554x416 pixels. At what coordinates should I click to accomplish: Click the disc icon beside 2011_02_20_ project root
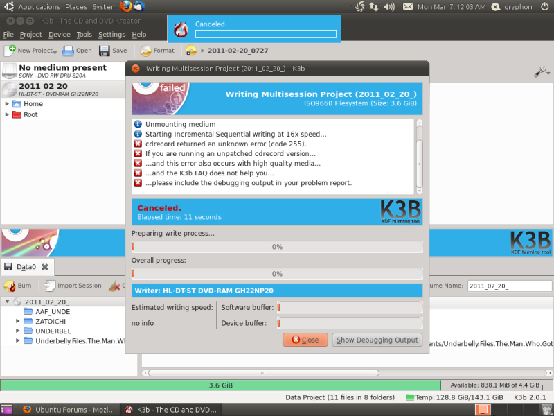(x=17, y=302)
